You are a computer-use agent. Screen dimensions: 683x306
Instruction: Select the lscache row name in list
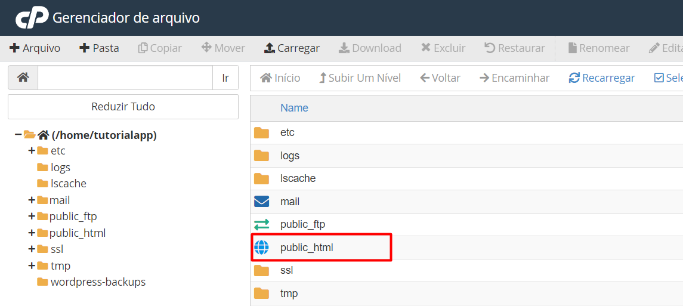coord(298,178)
